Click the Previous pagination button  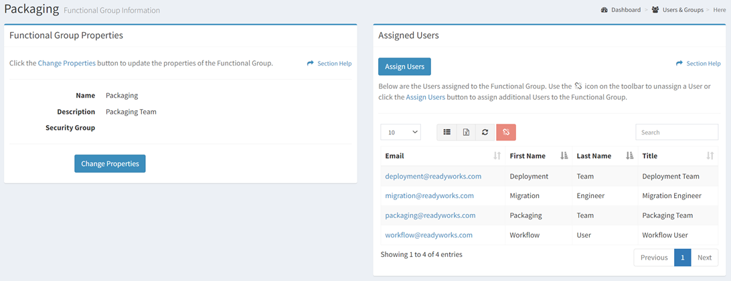(654, 258)
